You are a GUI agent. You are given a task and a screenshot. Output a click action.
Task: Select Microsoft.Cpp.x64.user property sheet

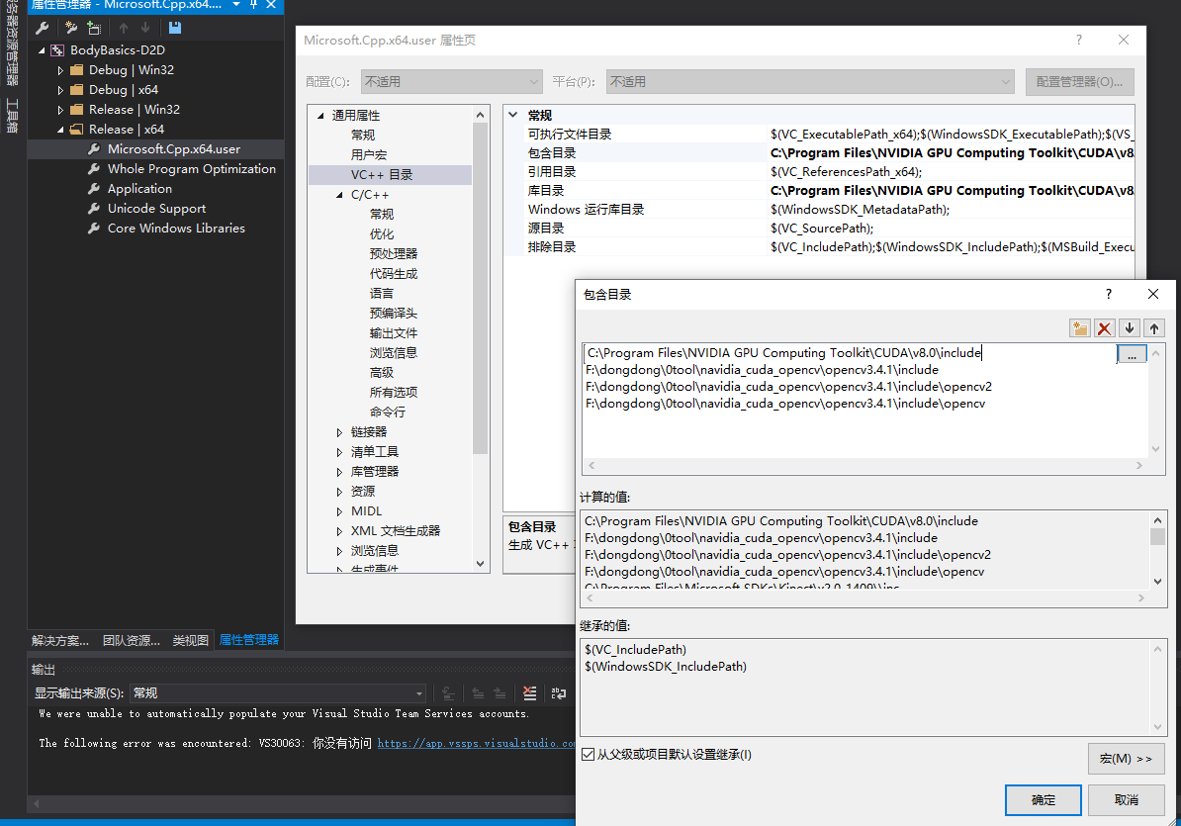(x=174, y=149)
